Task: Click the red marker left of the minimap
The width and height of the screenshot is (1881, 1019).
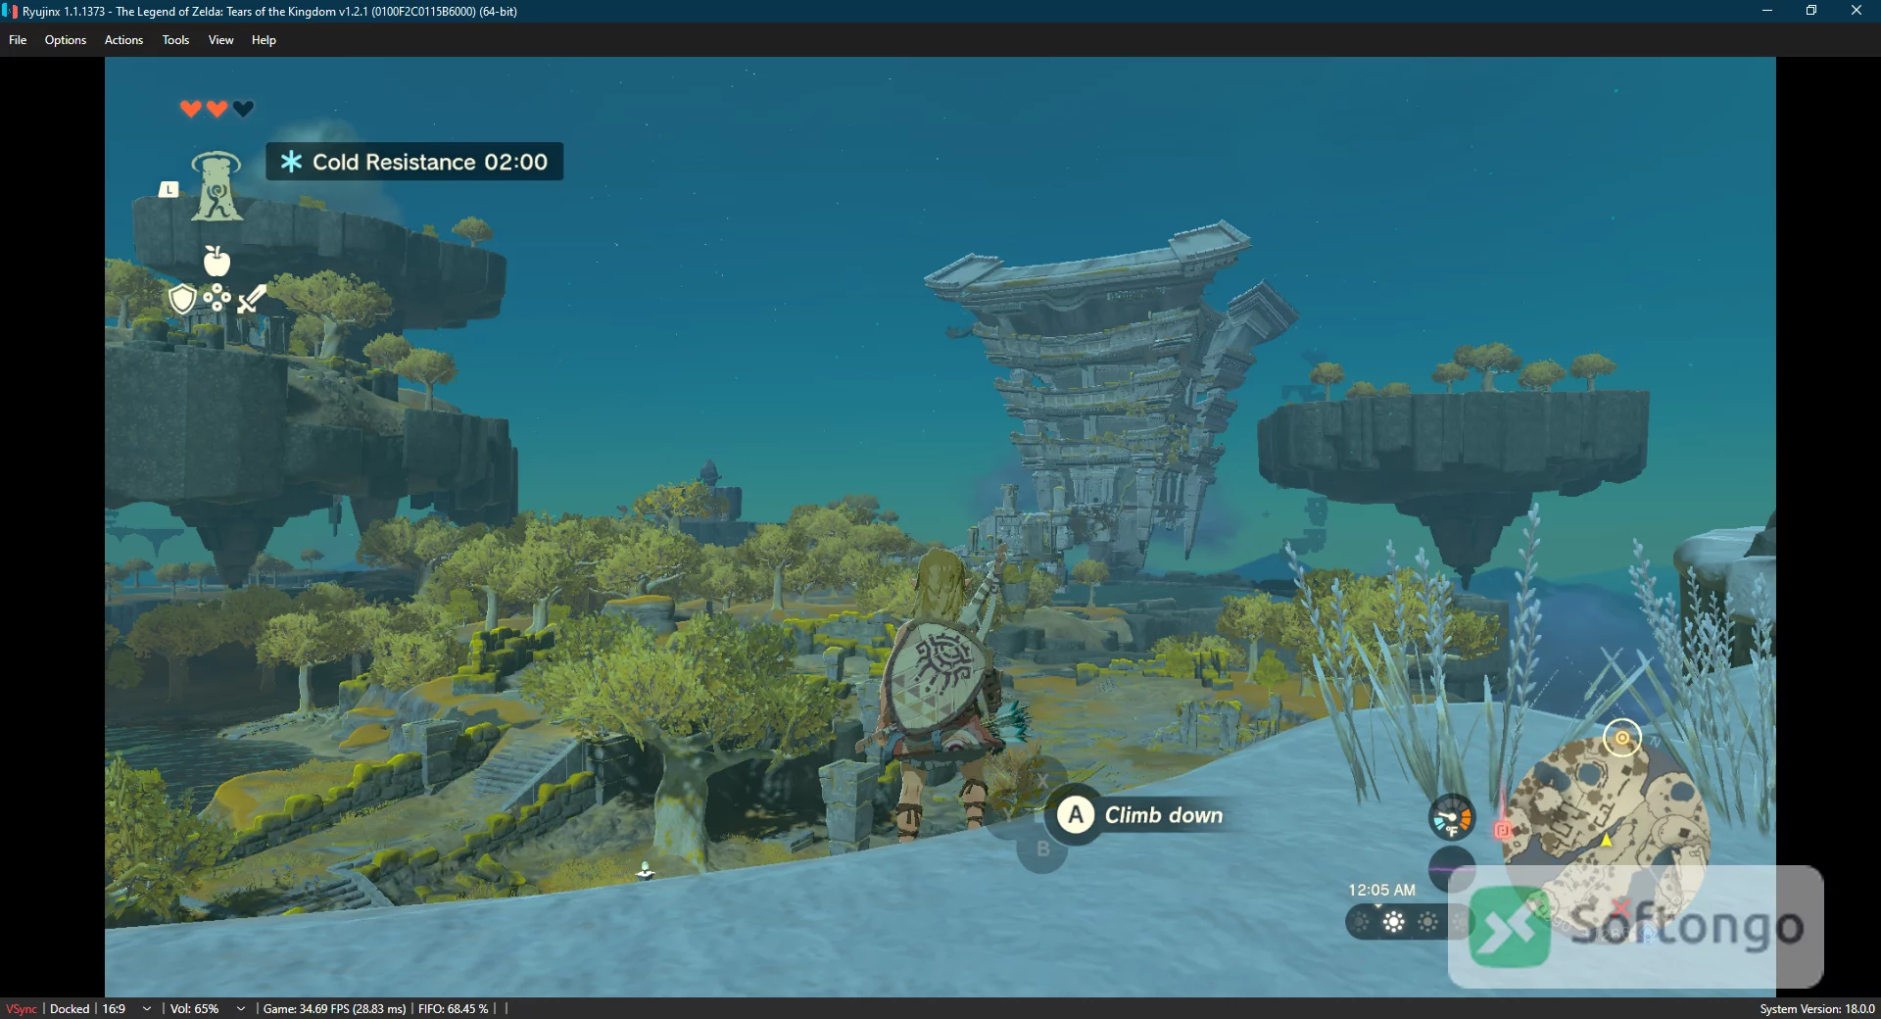Action: (1503, 830)
